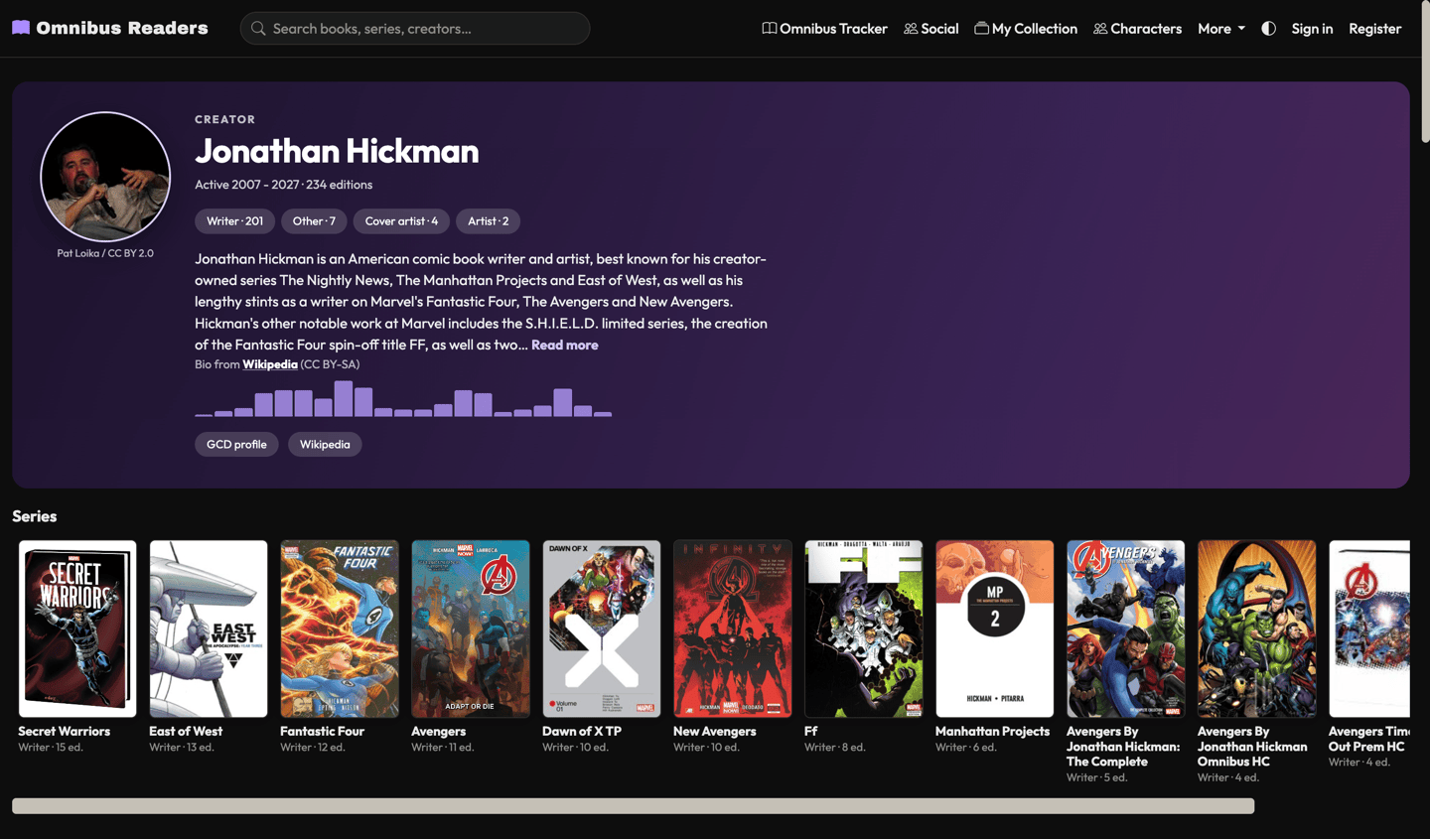Click the vertical page scrollbar
The width and height of the screenshot is (1430, 839).
click(x=1425, y=71)
